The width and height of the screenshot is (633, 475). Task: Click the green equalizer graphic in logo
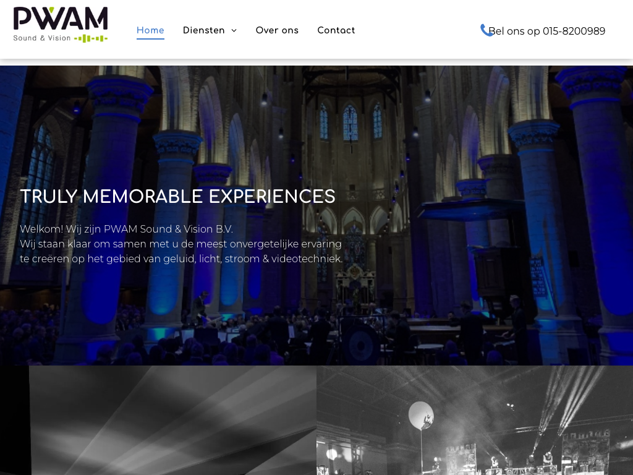point(91,39)
